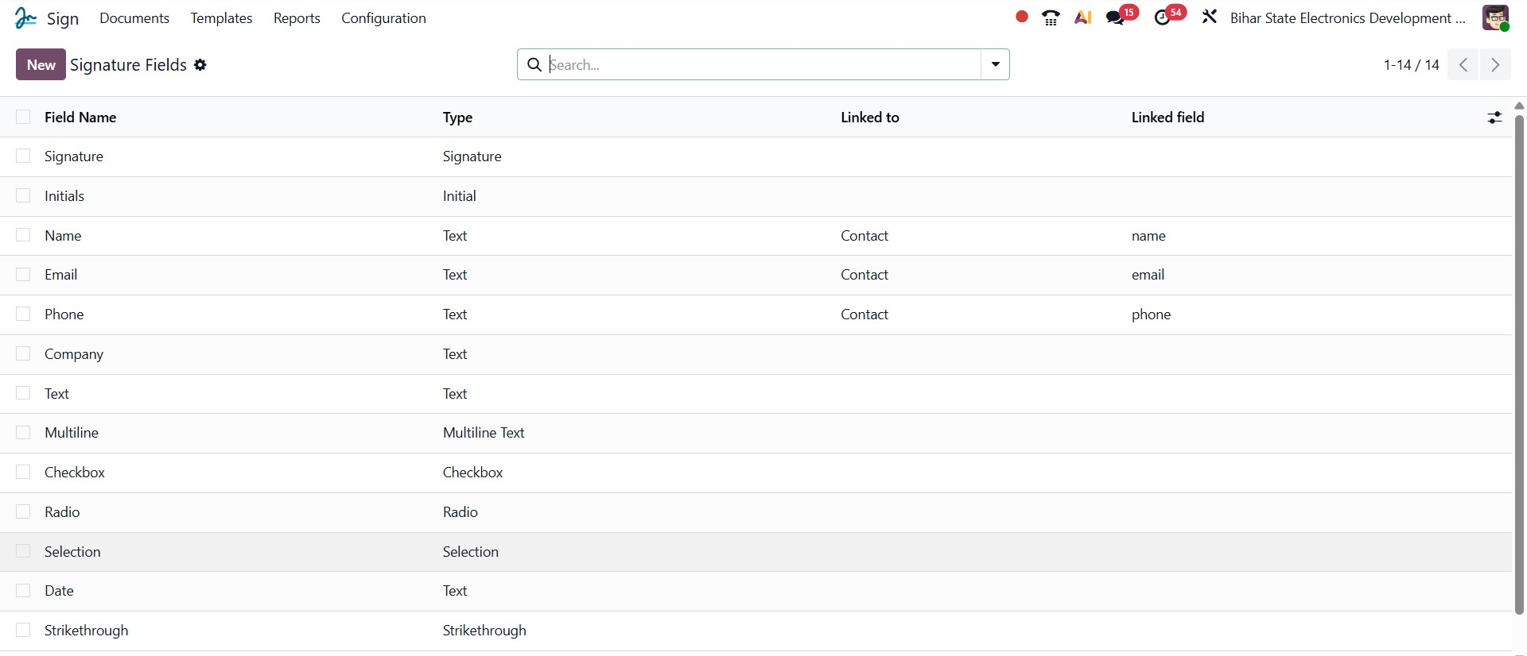Viewport: 1527px width, 656px height.
Task: Open conversations with 15 unread messages
Action: pos(1117,17)
